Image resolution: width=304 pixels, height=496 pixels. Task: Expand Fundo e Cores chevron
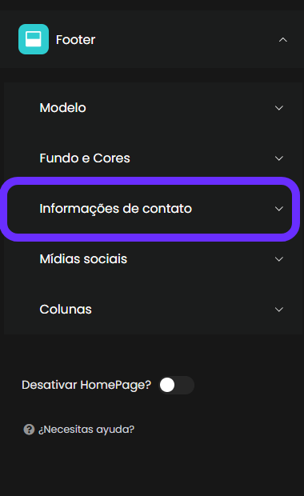click(x=278, y=158)
